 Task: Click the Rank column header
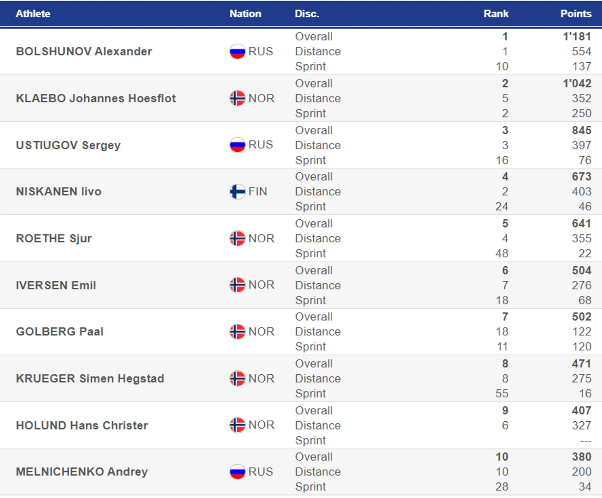496,14
